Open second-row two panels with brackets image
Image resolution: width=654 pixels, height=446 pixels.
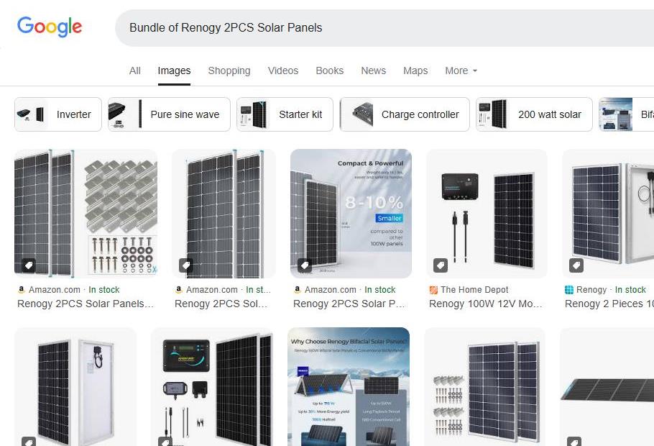coord(484,387)
